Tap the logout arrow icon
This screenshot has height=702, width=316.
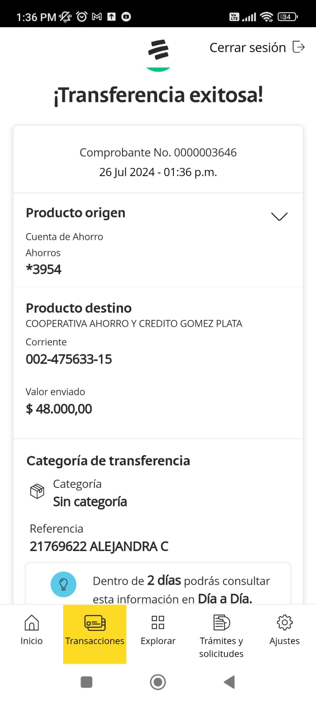[298, 47]
